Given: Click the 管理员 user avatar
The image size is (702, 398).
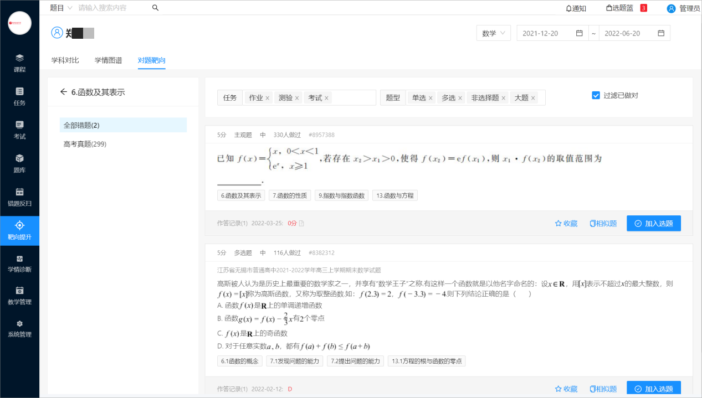Looking at the screenshot, I should [671, 8].
